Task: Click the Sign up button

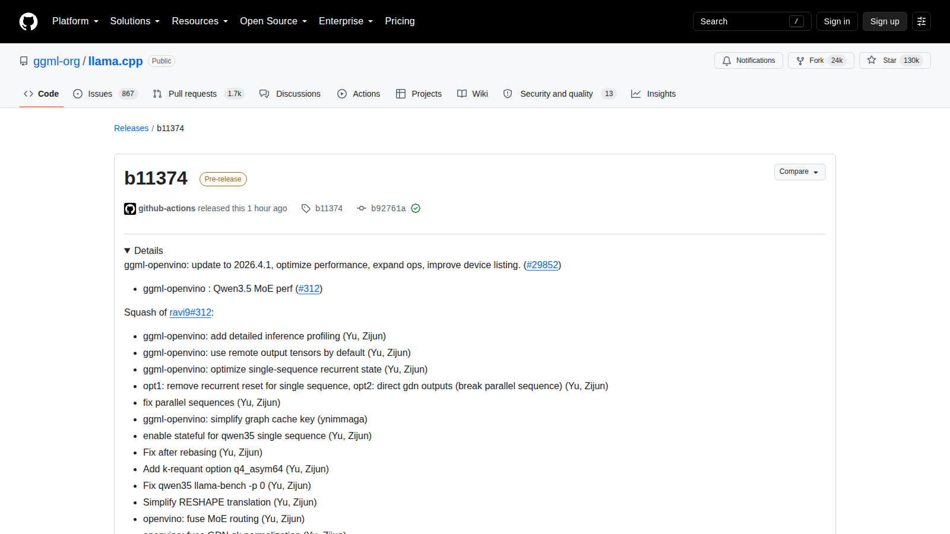Action: click(885, 21)
